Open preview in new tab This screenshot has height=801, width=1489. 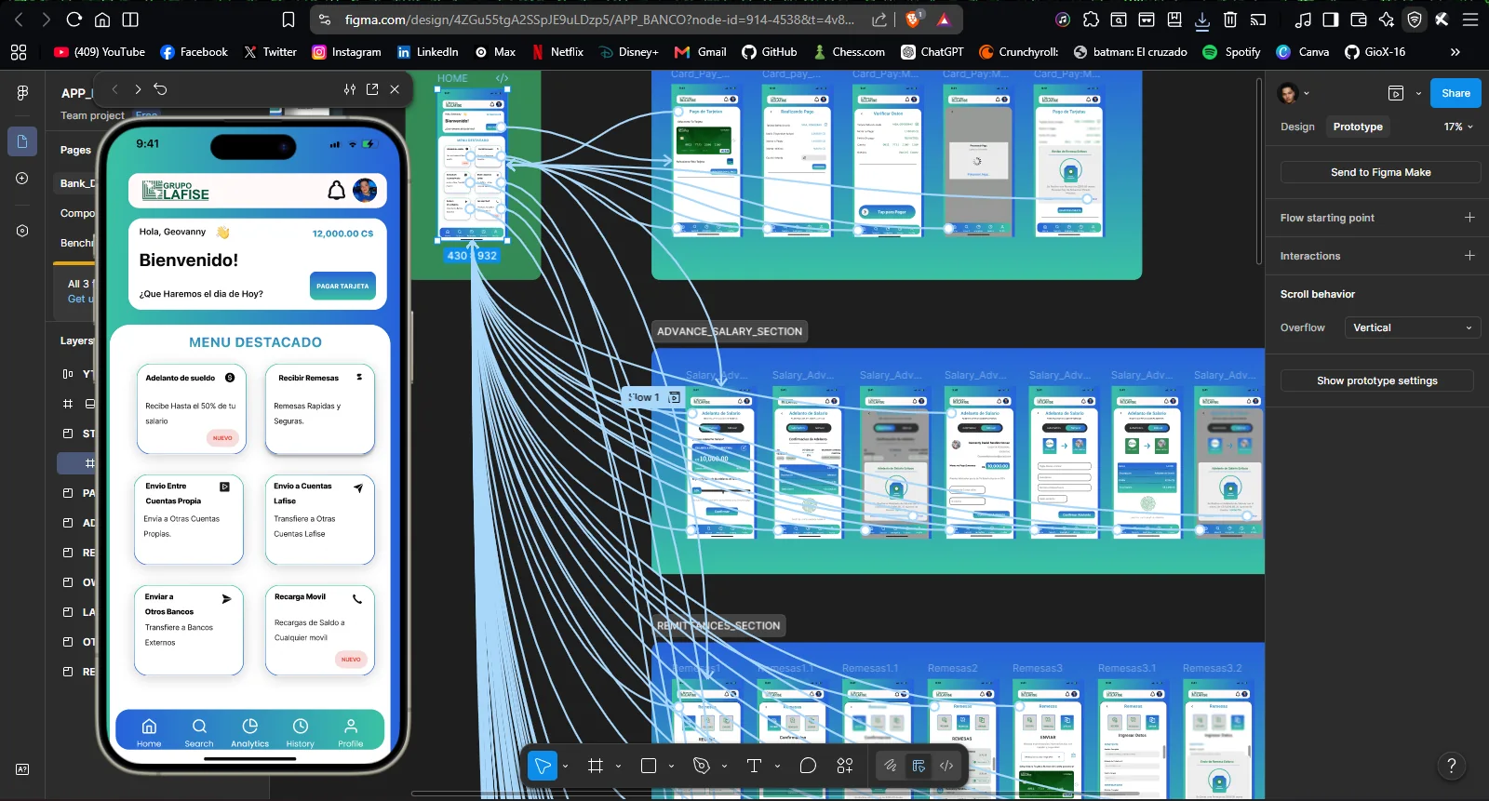[x=372, y=89]
